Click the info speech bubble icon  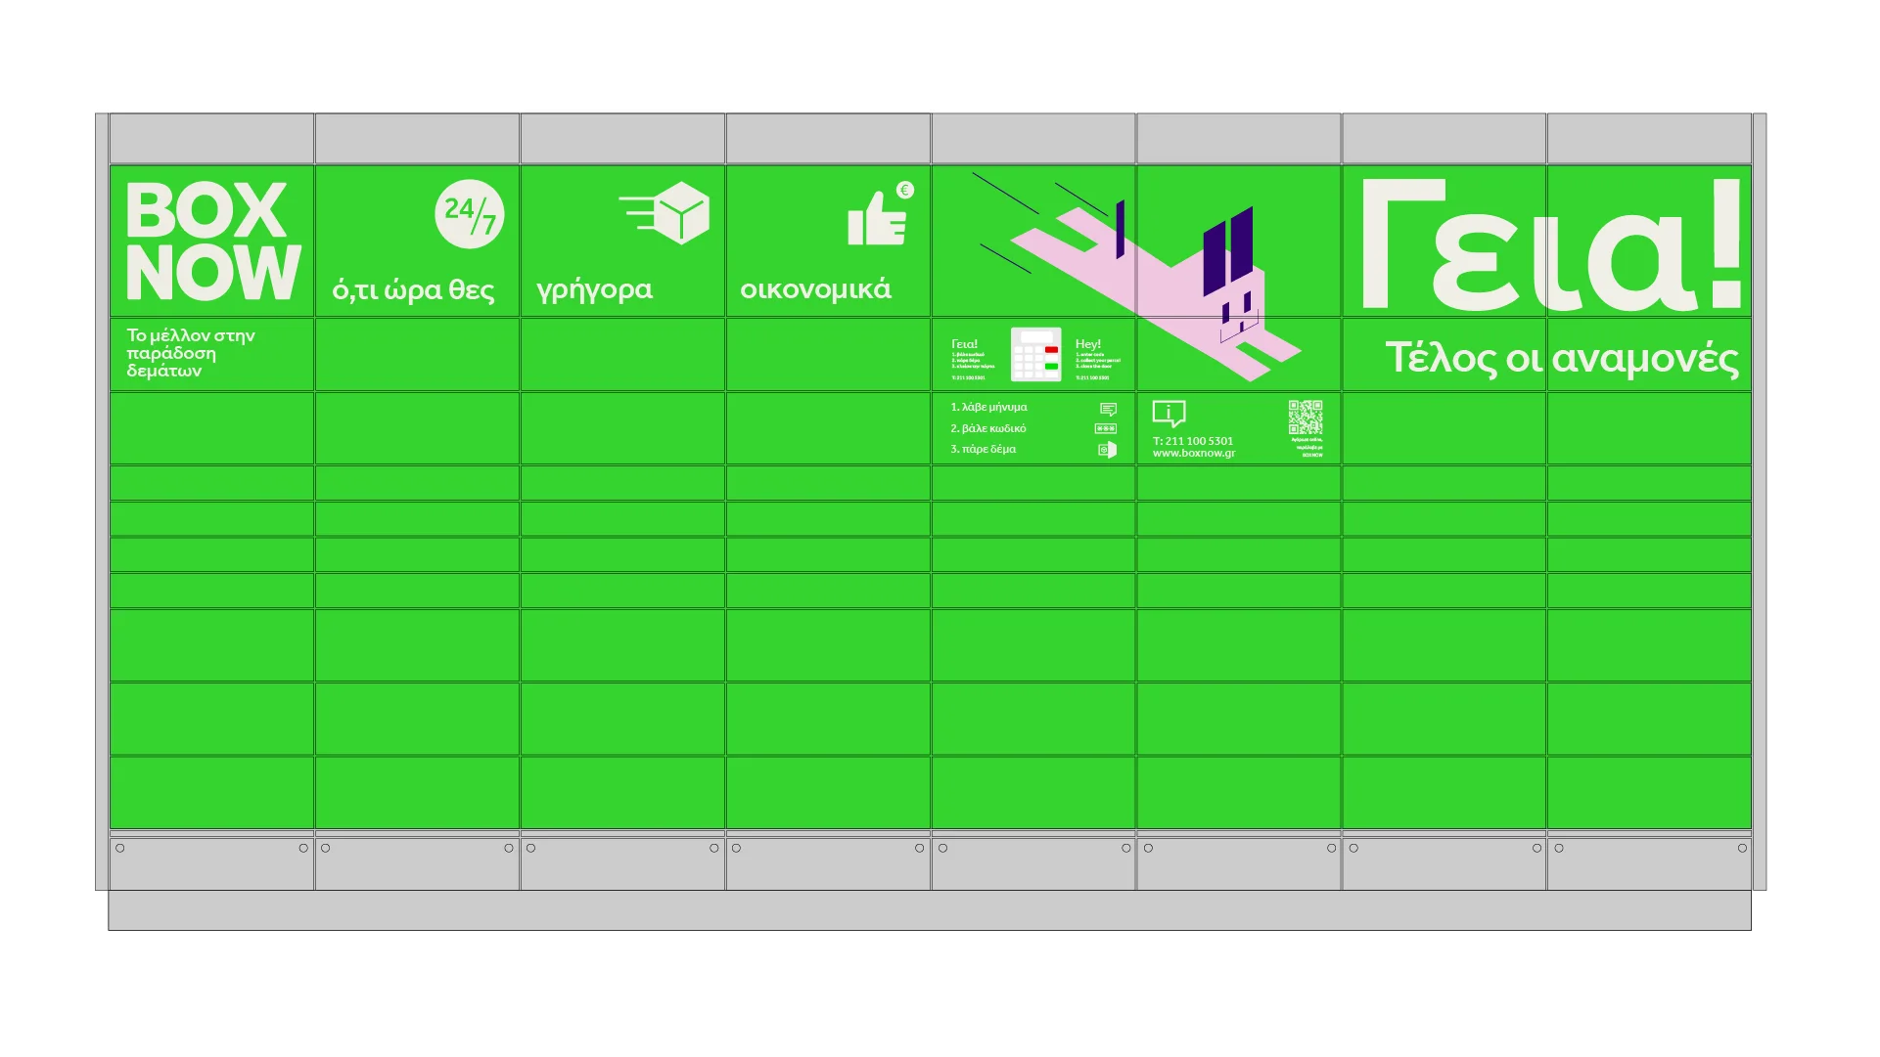[x=1169, y=414]
